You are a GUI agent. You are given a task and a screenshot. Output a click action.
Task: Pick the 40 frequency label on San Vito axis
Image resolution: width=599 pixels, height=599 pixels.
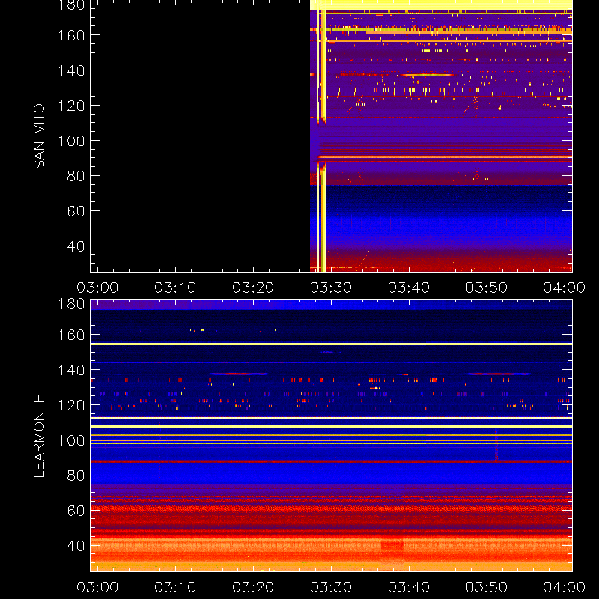coord(76,246)
